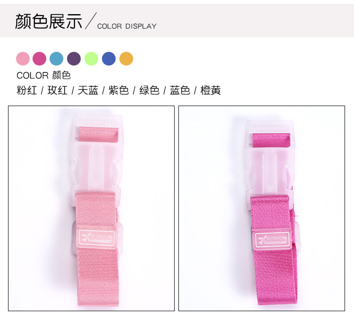Click the 橙黄 color label

click(x=211, y=90)
